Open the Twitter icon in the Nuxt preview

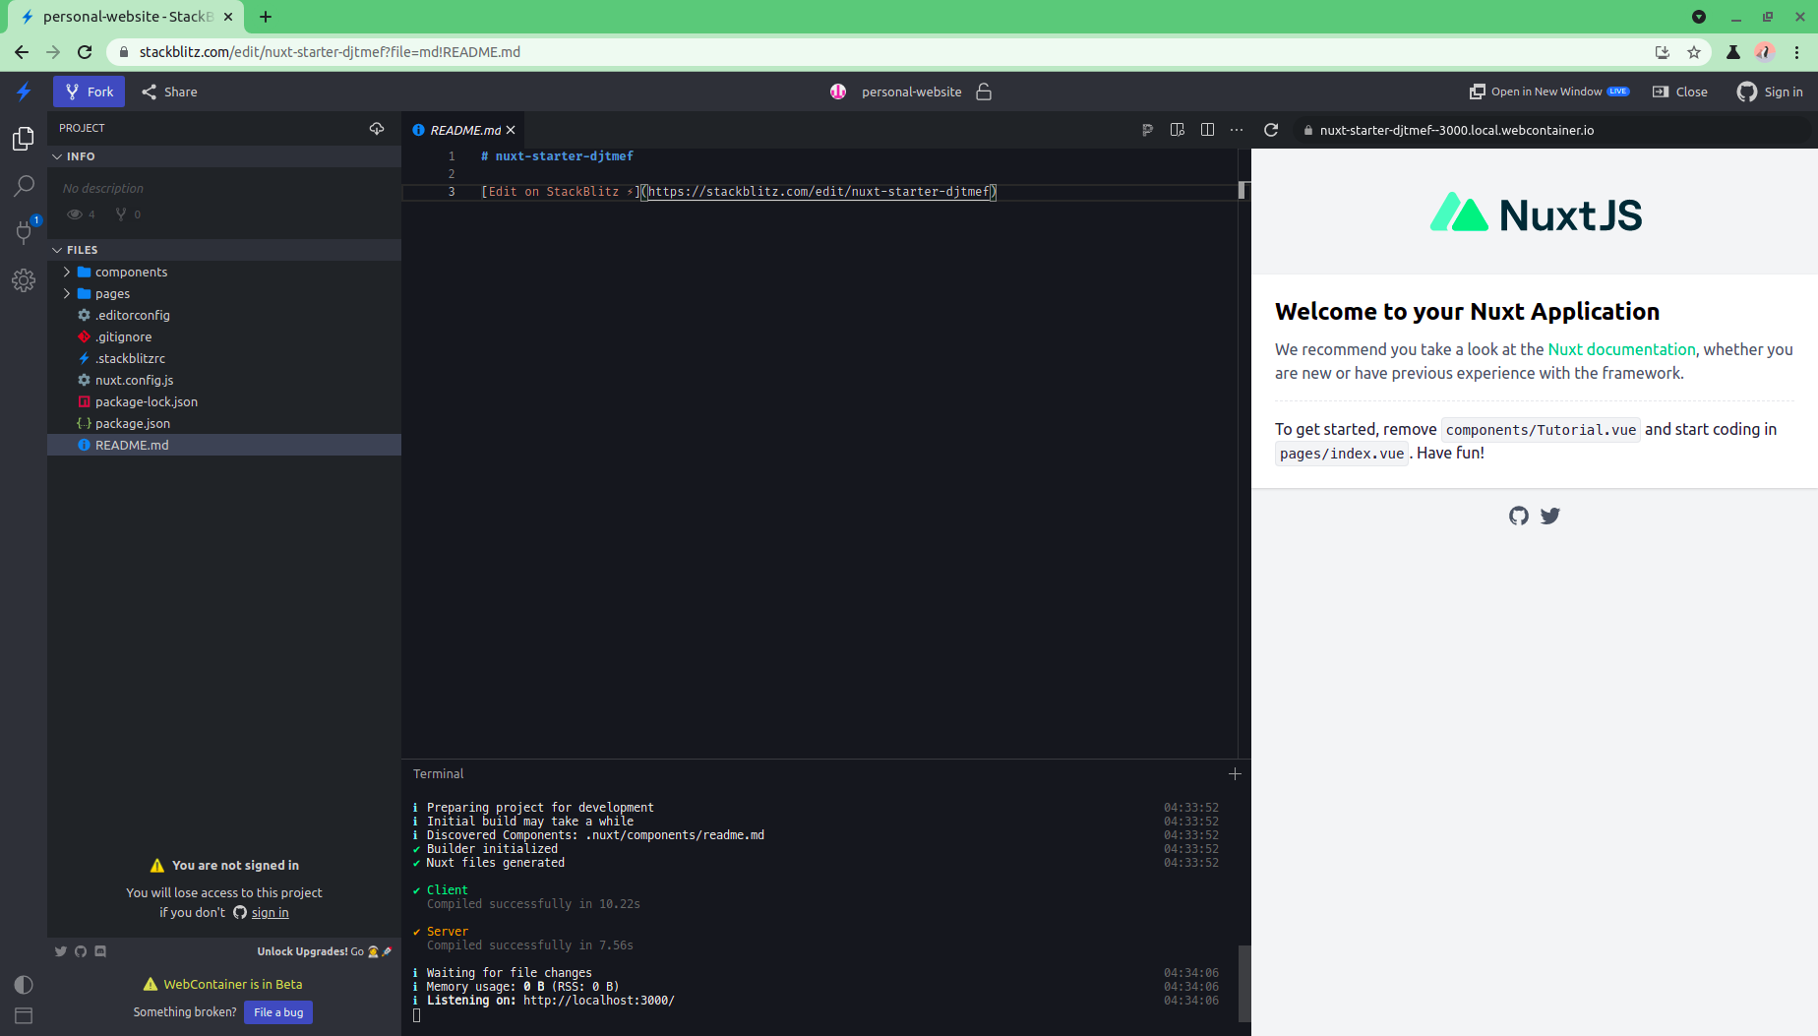coord(1549,516)
